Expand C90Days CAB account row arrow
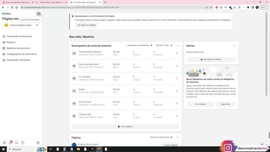Image resolution: width=270 pixels, height=152 pixels. point(177,116)
